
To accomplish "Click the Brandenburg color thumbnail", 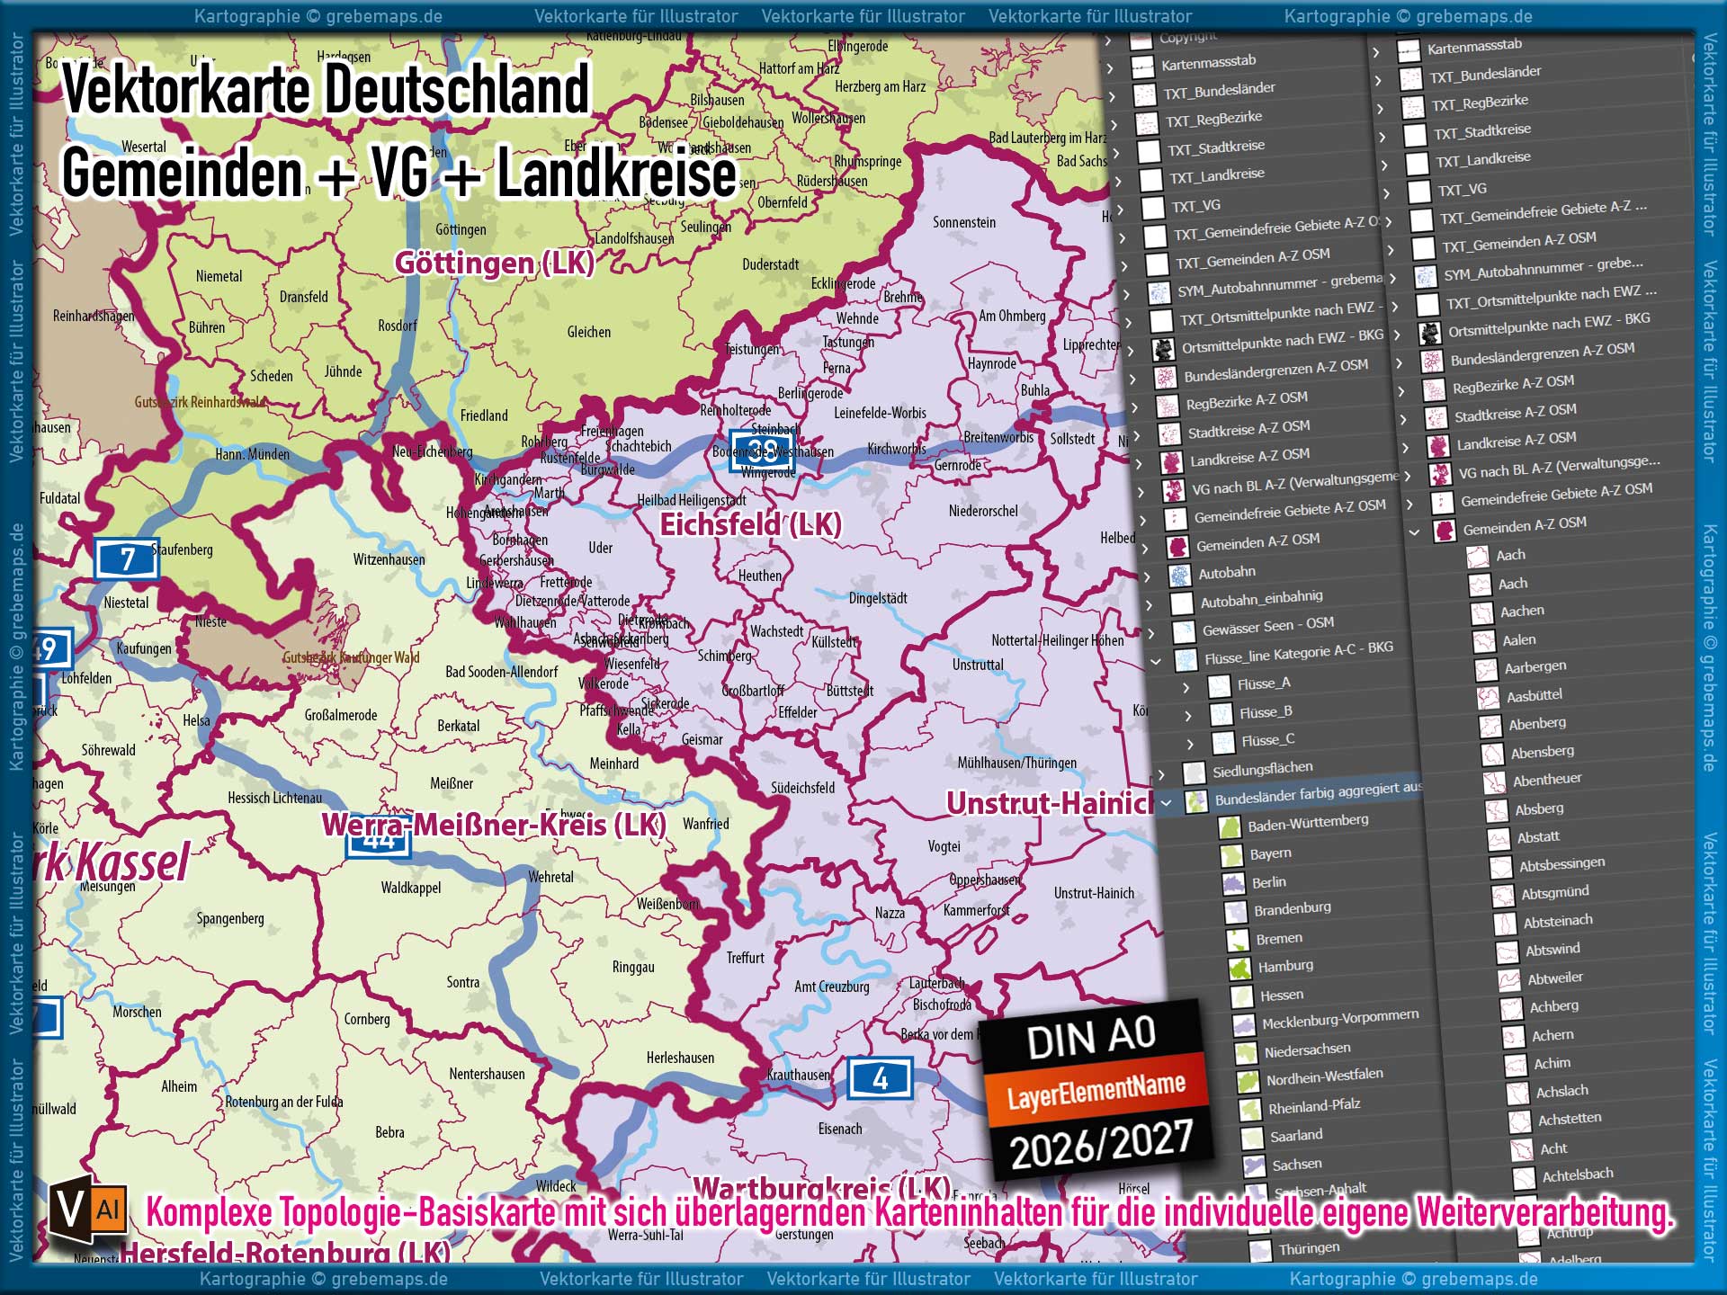I will point(1236,913).
